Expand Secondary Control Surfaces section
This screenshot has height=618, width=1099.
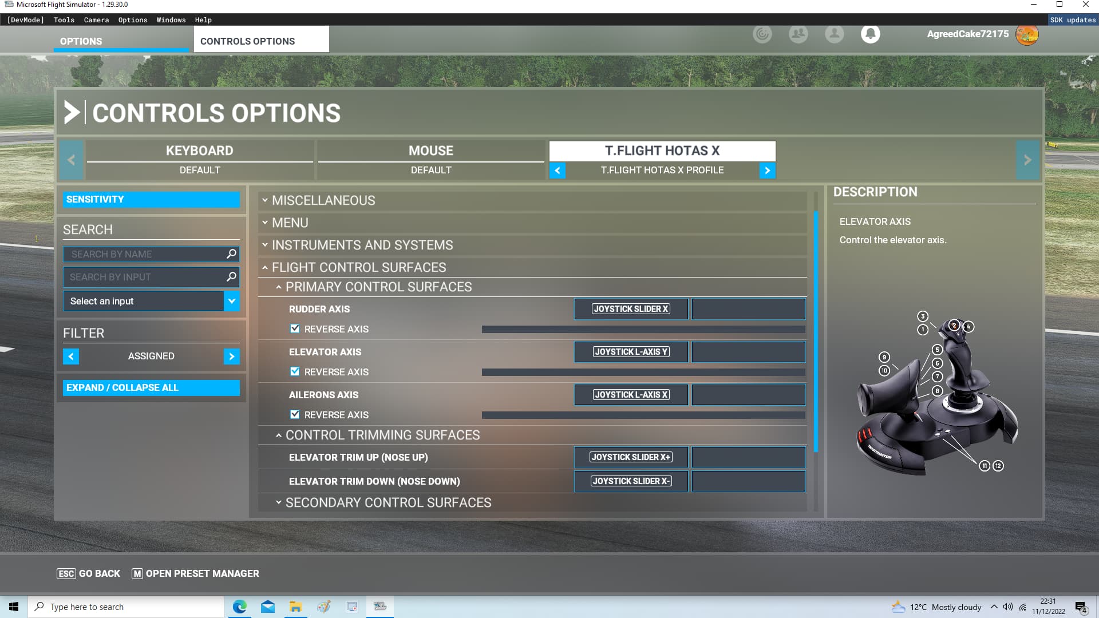tap(388, 502)
